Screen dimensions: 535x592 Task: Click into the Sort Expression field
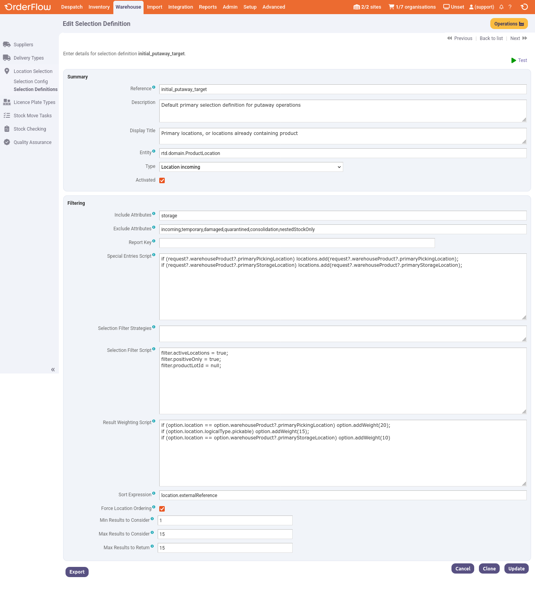click(342, 495)
